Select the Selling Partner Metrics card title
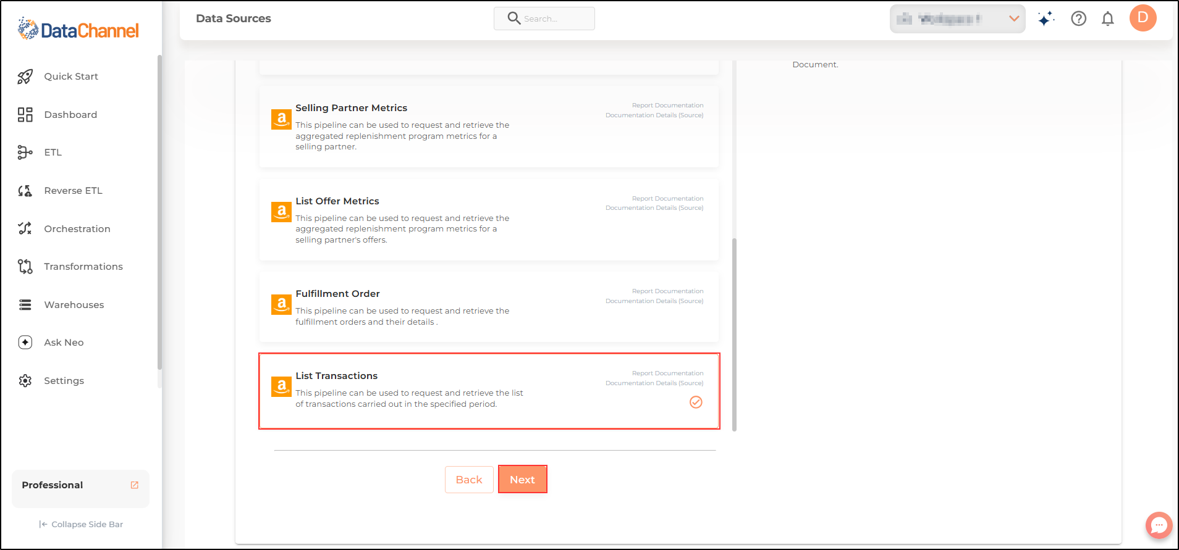 351,108
